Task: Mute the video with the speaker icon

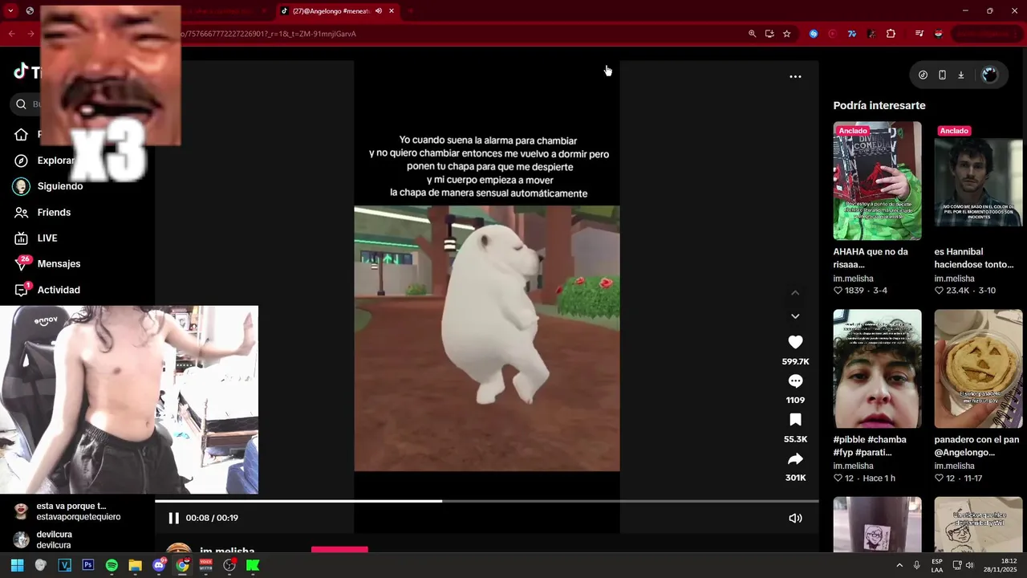Action: (795, 518)
